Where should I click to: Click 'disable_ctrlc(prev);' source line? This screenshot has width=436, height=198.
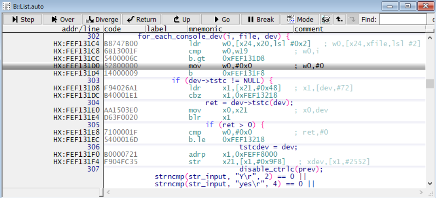(281, 169)
